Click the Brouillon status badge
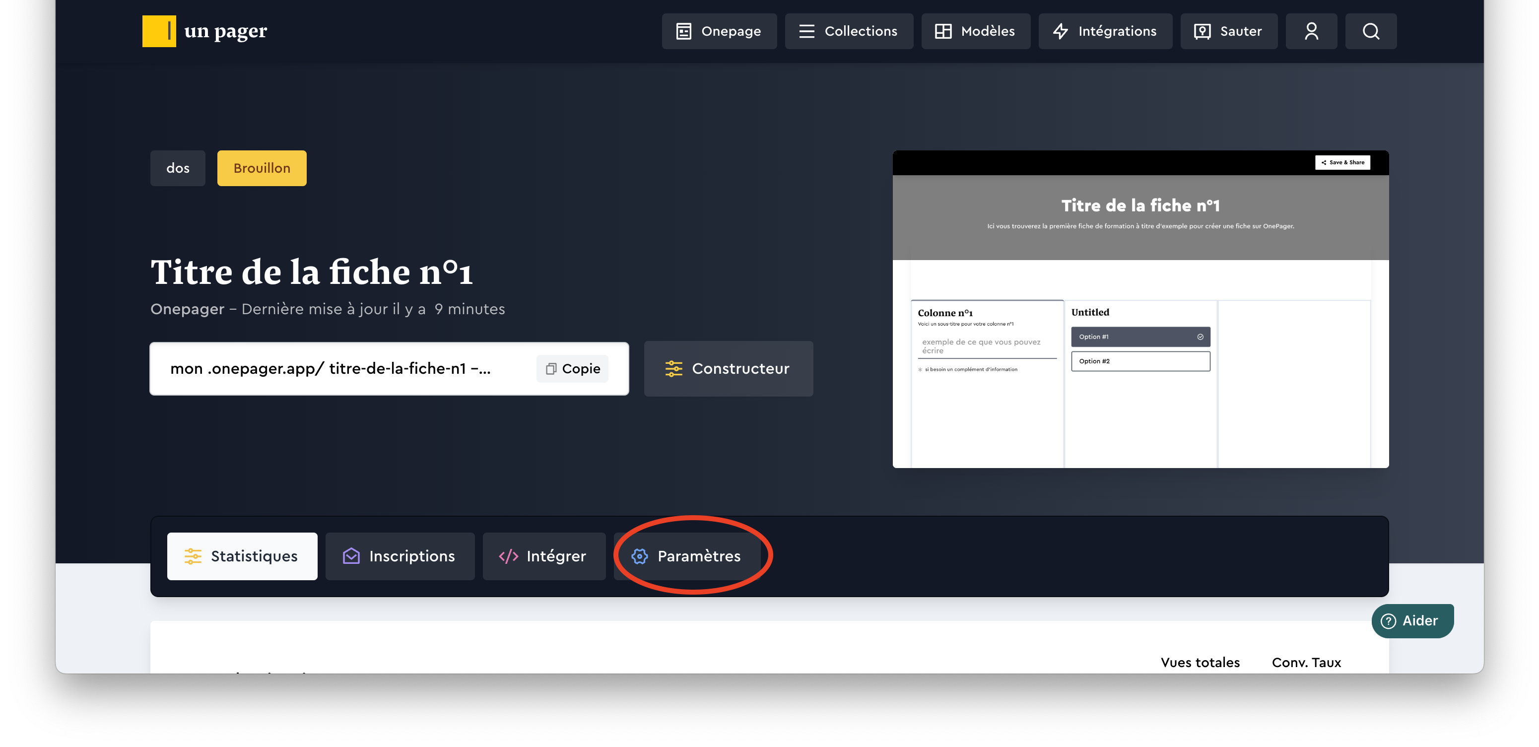This screenshot has width=1539, height=747. [x=262, y=169]
